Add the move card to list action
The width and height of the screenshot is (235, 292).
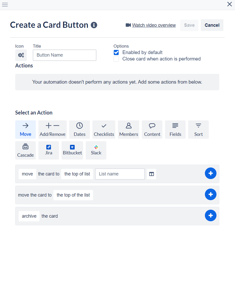(210, 173)
